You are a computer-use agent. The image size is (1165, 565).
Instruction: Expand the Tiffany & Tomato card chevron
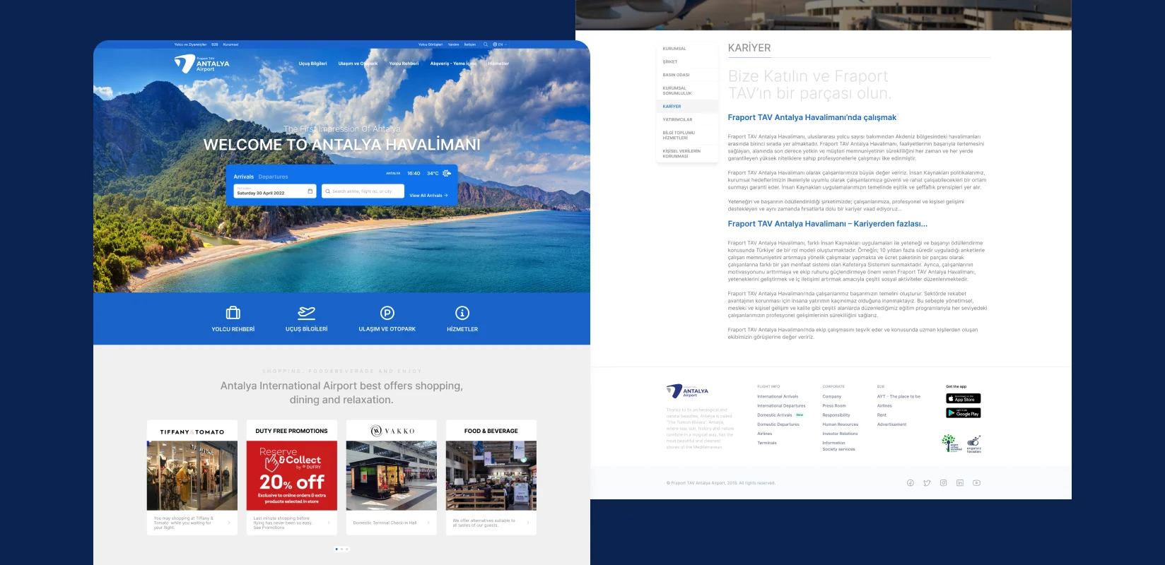coord(229,523)
